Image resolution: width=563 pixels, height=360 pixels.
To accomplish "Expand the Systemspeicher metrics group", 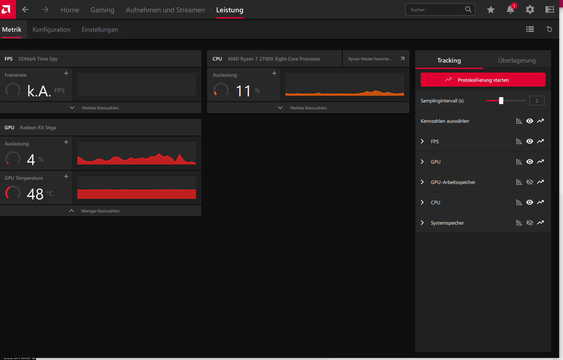I will 422,223.
